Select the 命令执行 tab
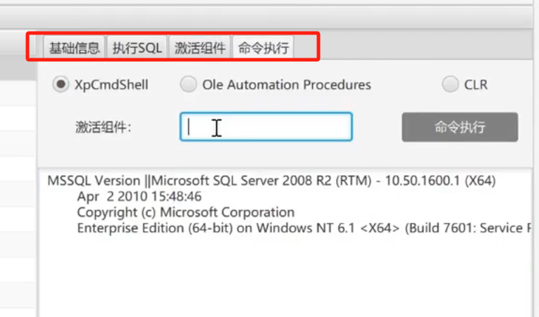 [x=264, y=47]
